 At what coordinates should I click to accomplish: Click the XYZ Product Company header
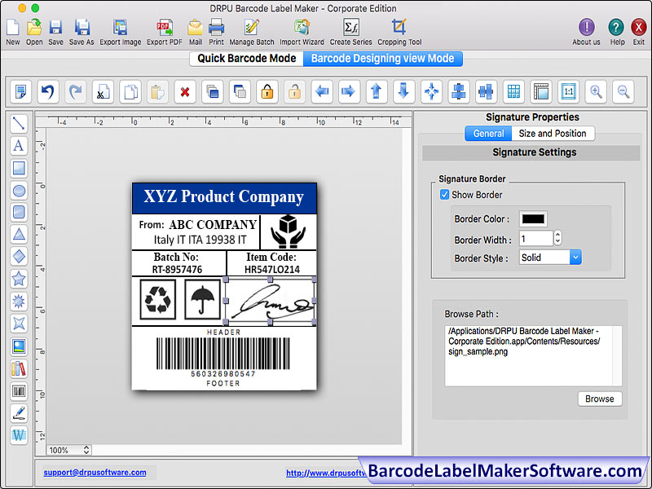coord(224,197)
